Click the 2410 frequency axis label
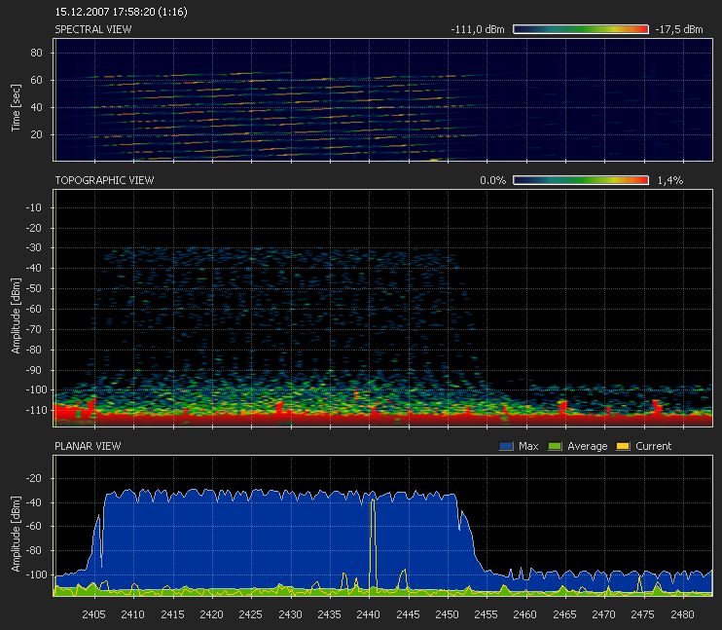 pyautogui.click(x=132, y=614)
